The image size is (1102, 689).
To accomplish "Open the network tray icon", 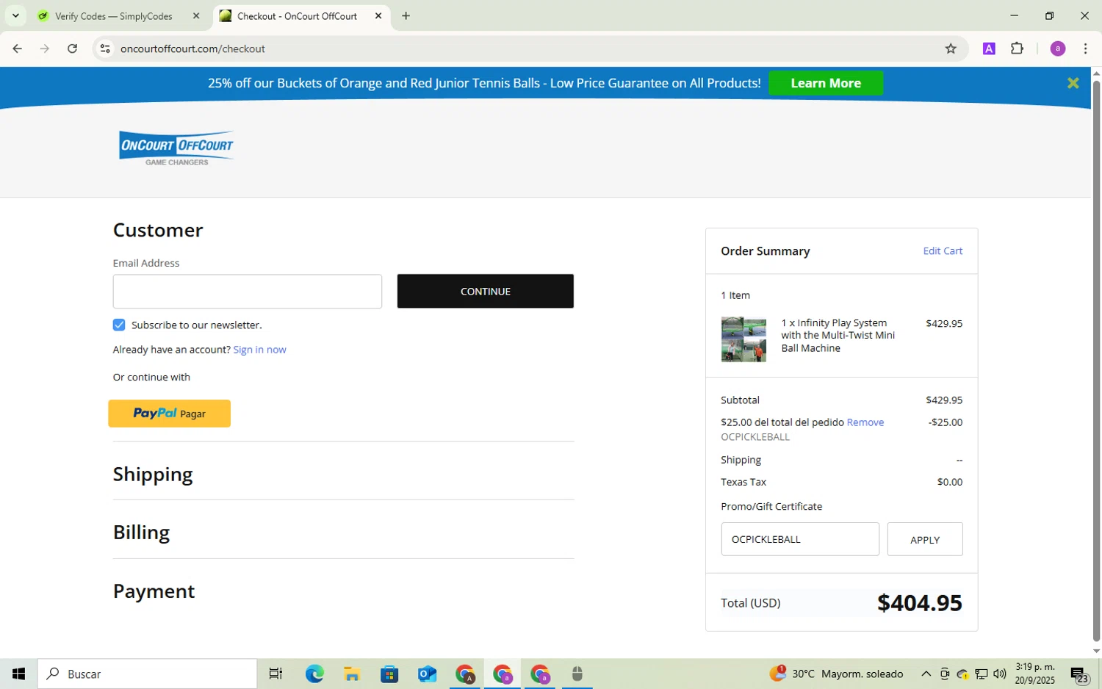I will [x=982, y=674].
